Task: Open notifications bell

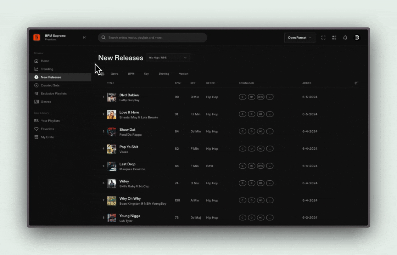Action: pyautogui.click(x=345, y=38)
